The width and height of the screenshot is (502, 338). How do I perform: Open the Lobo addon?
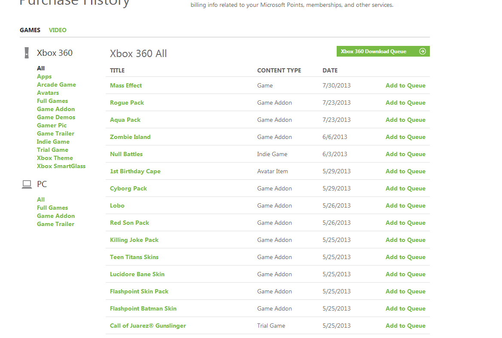(x=117, y=205)
